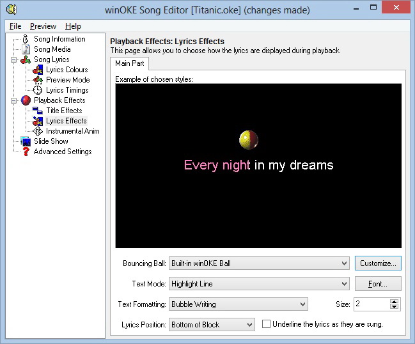Viewport: 415px width, 344px height.
Task: Click the Advanced Settings question mark icon
Action: pos(26,152)
